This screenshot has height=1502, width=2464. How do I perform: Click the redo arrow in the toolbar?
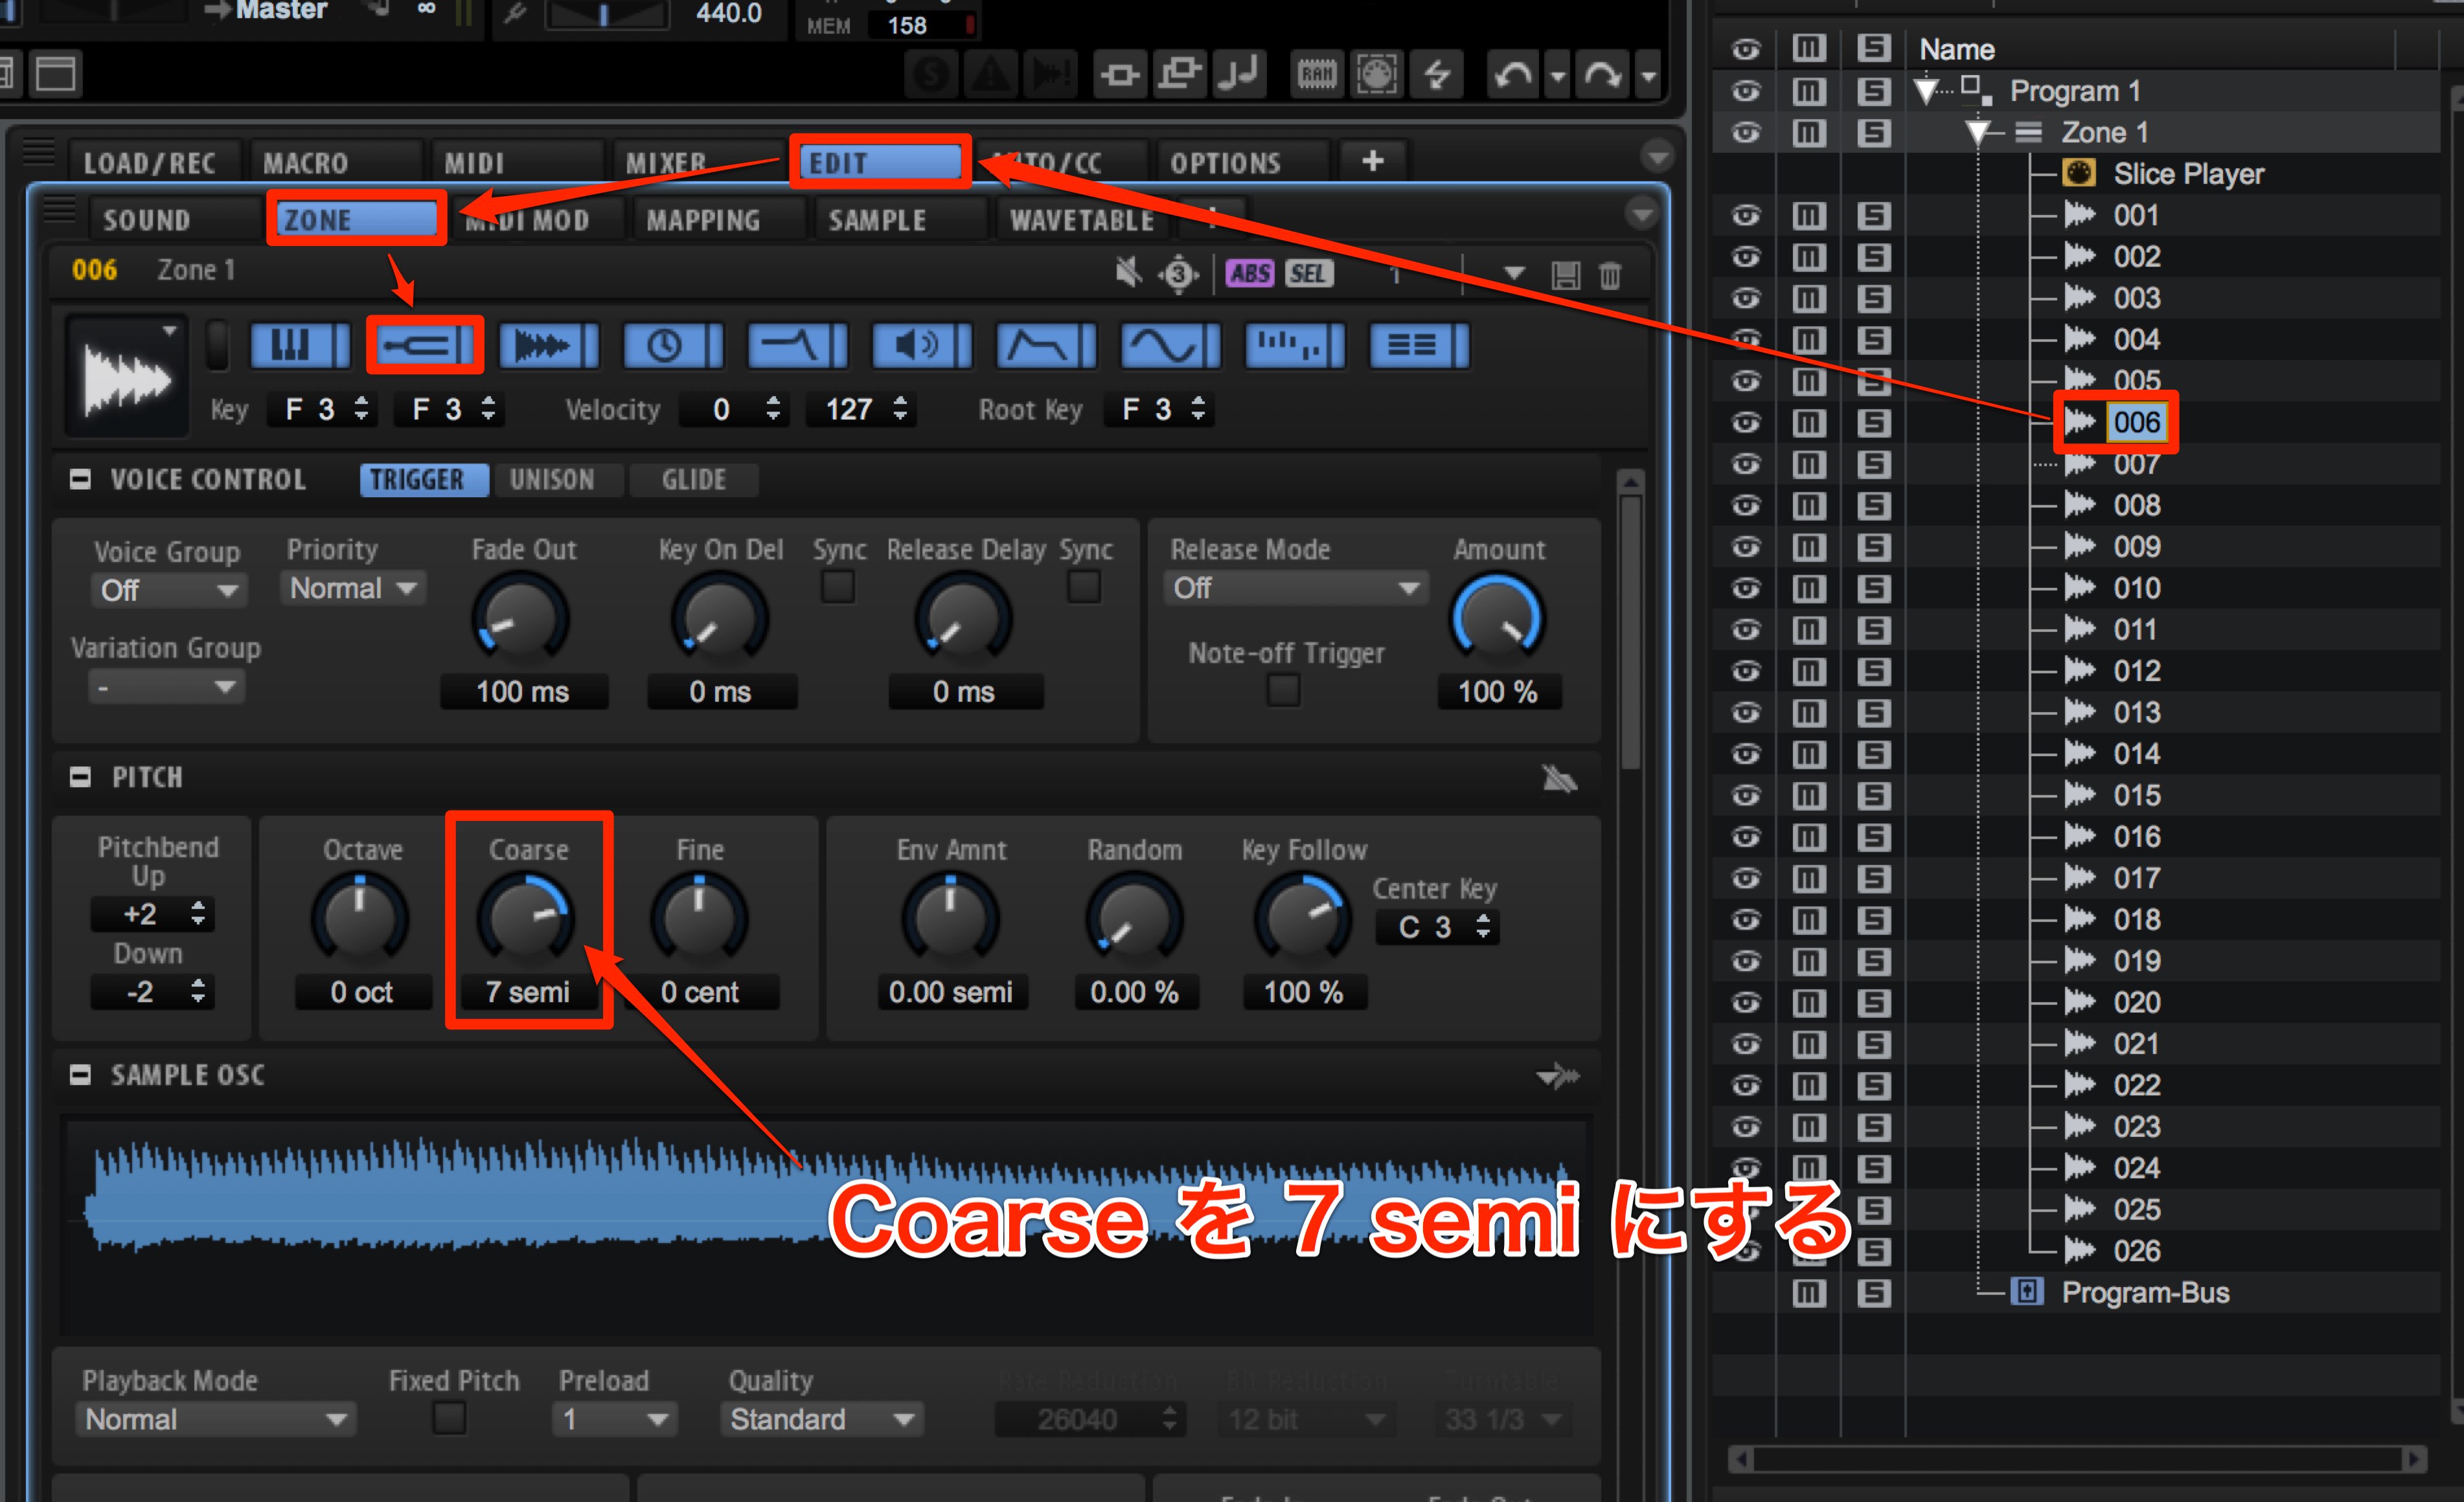[x=1603, y=75]
